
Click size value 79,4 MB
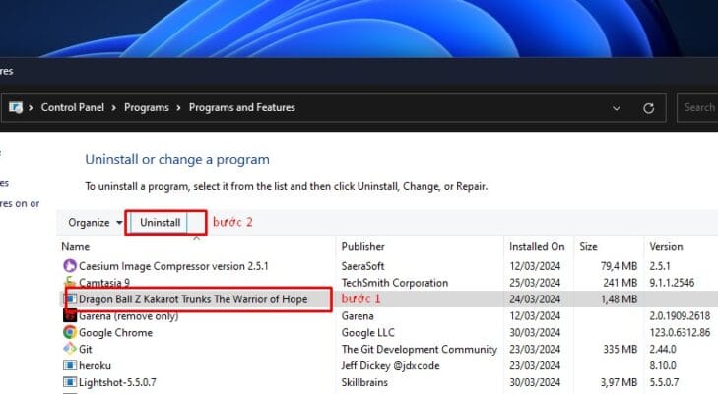(x=619, y=266)
